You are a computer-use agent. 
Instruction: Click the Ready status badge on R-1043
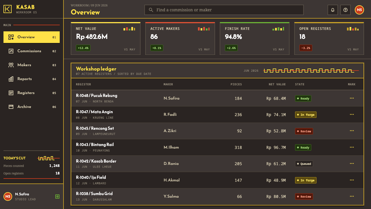303,147
